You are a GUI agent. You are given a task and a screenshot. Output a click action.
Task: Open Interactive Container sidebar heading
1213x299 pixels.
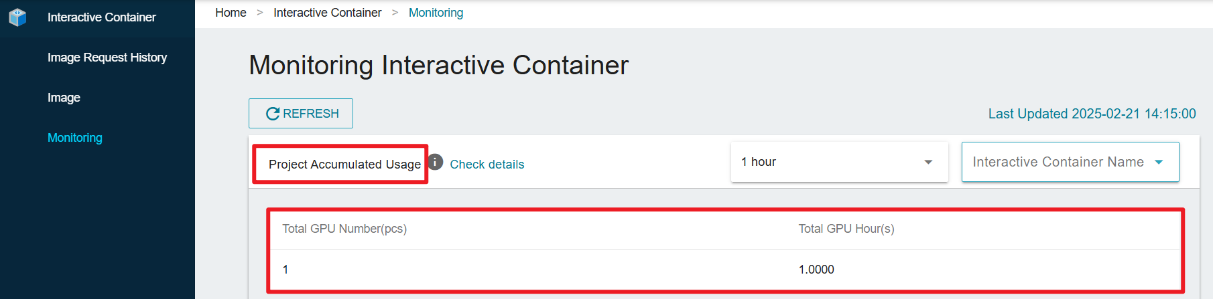coord(102,17)
